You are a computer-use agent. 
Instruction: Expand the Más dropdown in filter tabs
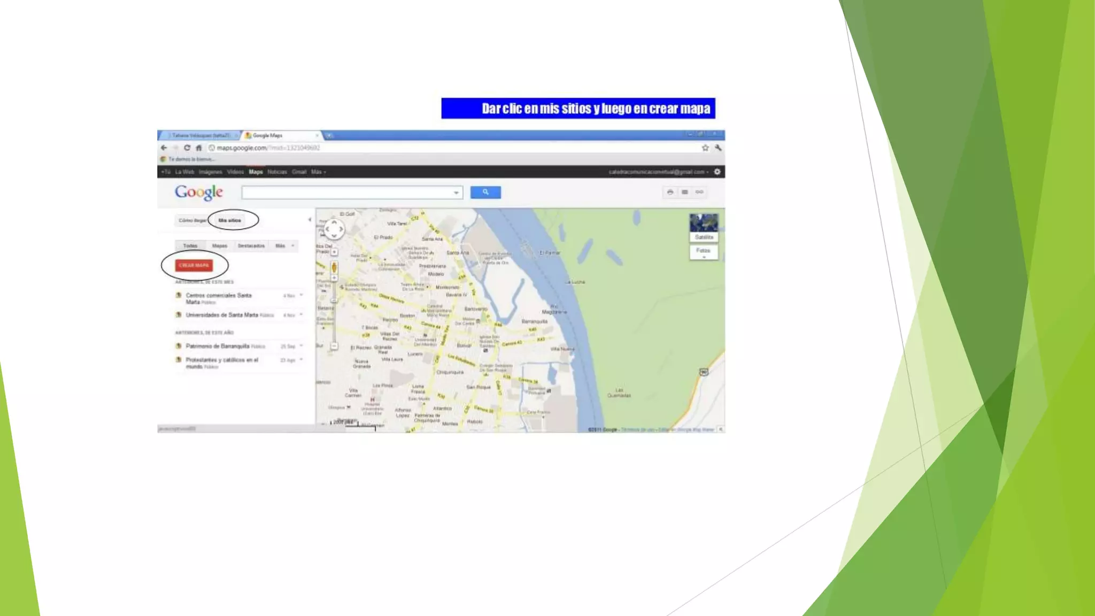pos(283,246)
